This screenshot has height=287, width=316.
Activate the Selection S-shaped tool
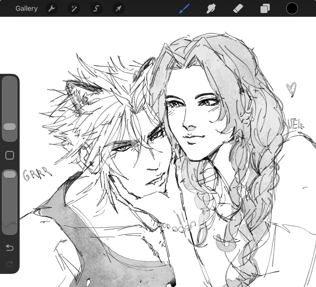[96, 9]
